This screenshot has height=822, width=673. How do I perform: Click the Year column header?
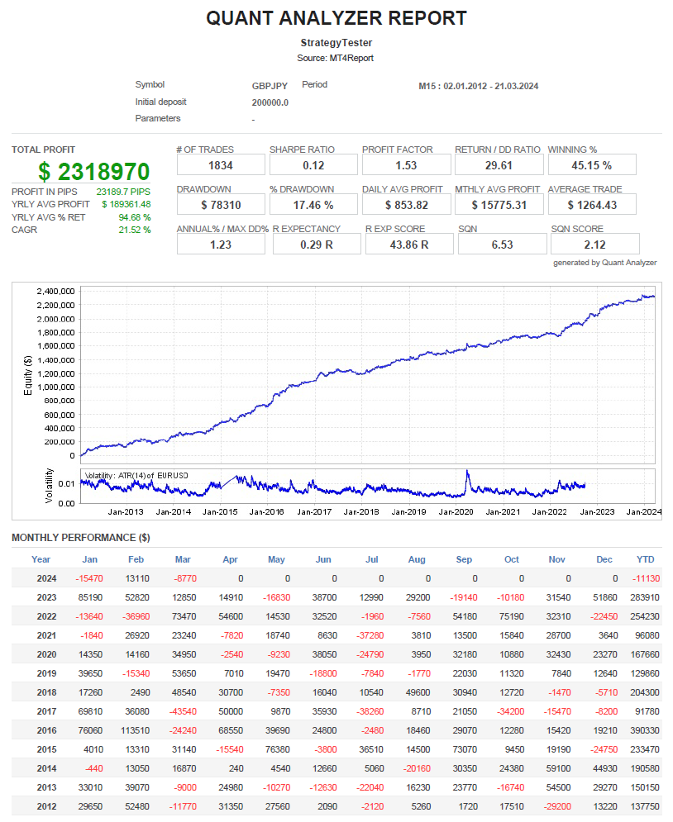(41, 559)
